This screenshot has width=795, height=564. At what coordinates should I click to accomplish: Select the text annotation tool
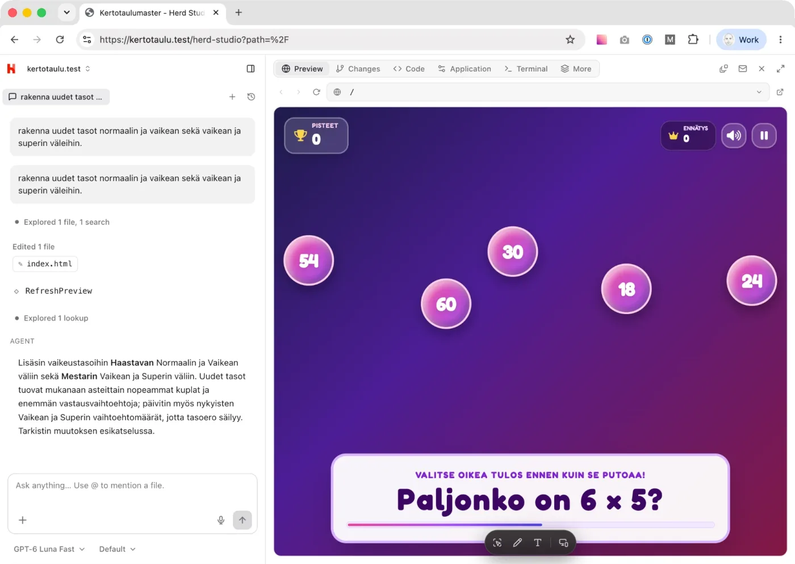point(538,542)
